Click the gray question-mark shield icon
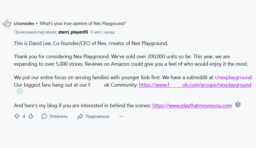This screenshot has height=148, width=256. tap(238, 104)
